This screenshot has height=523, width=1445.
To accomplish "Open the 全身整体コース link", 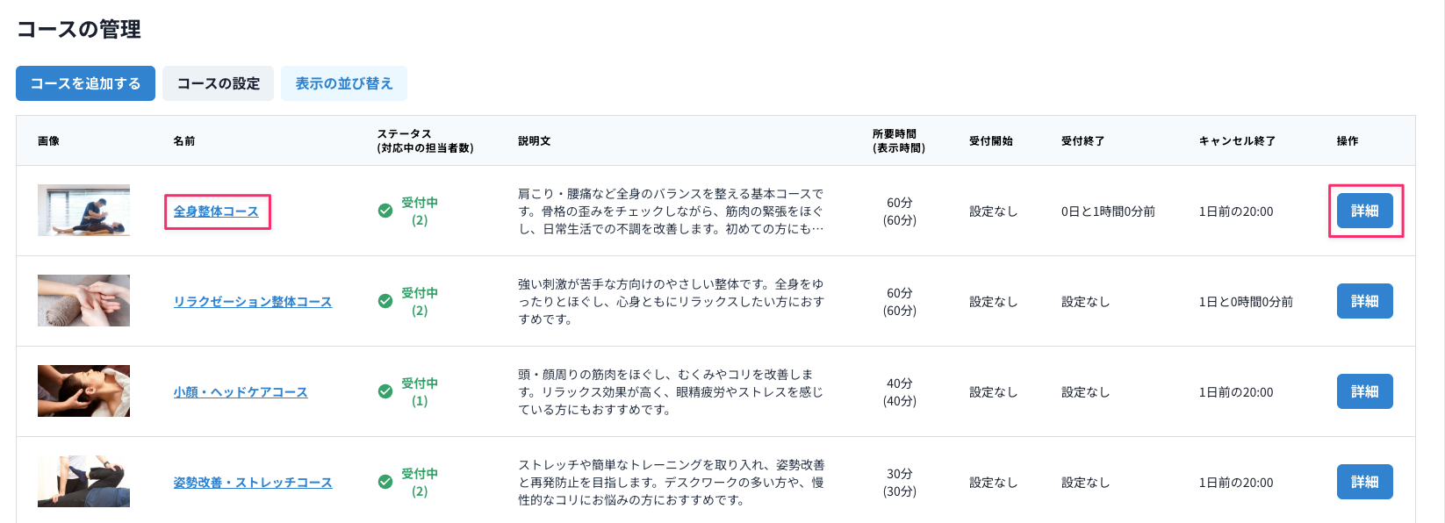I will [x=216, y=211].
